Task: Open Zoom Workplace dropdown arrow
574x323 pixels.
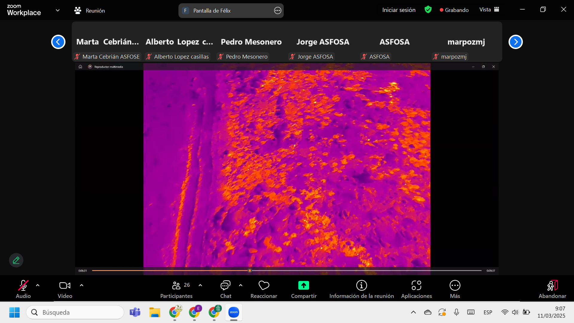Action: 58,10
